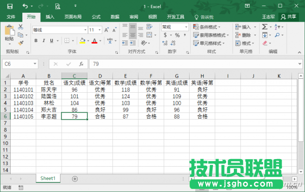Viewport: 305px width, 192px height.
Task: Toggle bold formatting
Action: click(36, 41)
